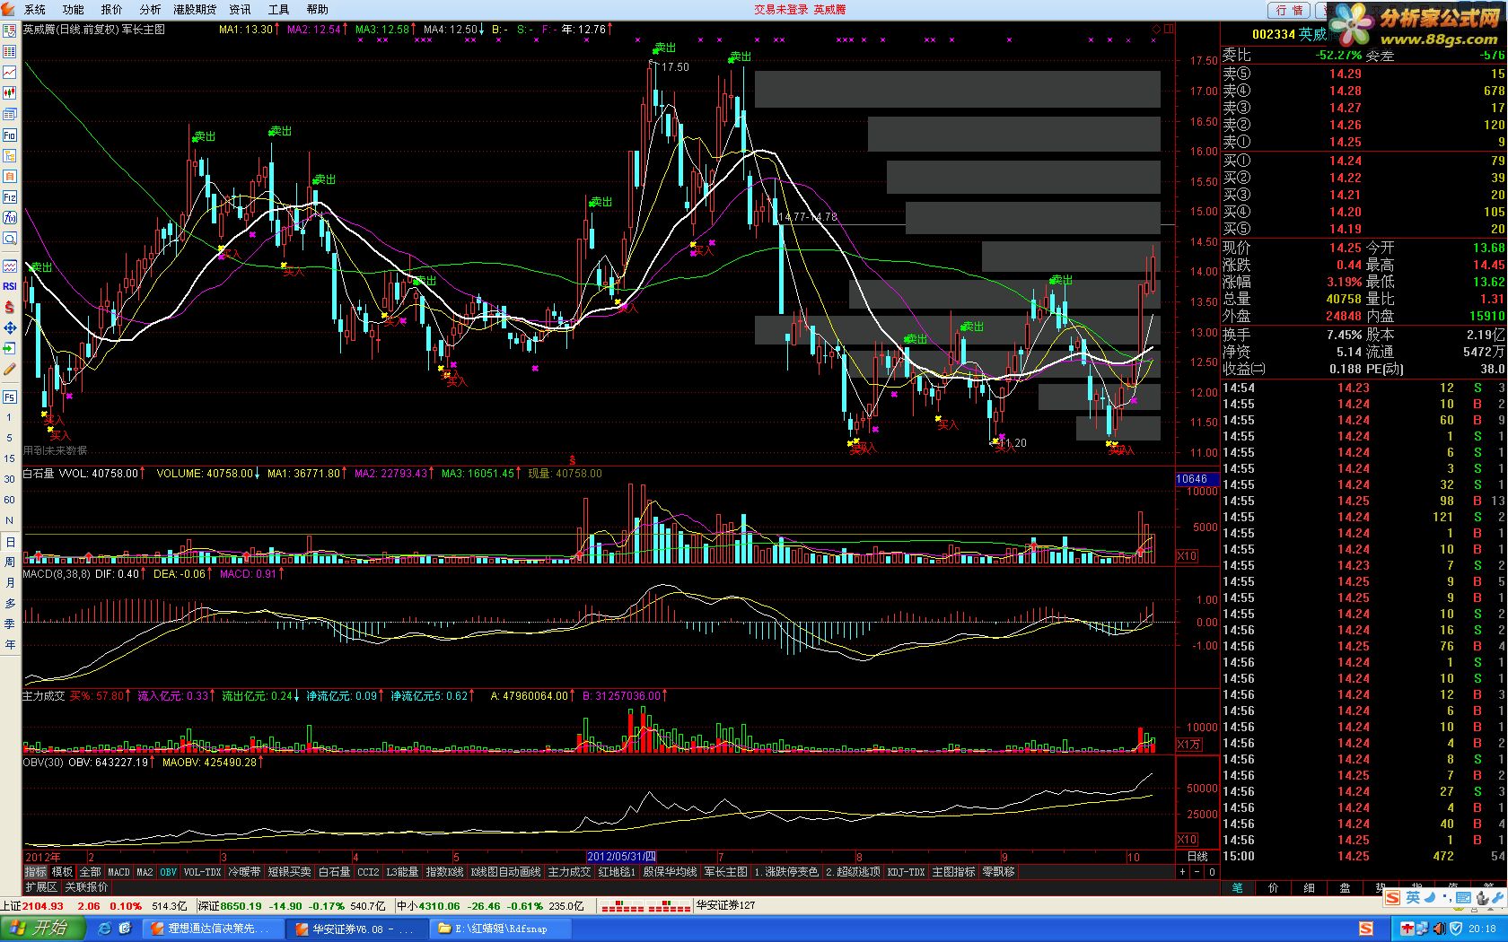Click the wavy indicator overlay chart icon
The image size is (1508, 942).
(x=10, y=266)
